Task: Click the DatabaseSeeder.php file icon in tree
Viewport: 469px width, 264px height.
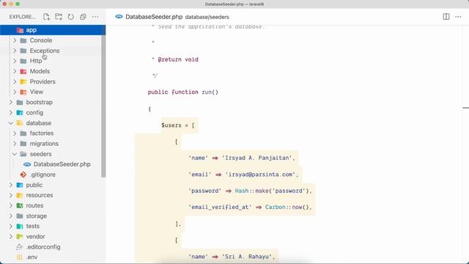Action: pos(27,164)
